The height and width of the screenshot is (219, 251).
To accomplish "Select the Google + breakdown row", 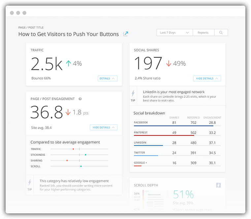I will click(x=177, y=163).
